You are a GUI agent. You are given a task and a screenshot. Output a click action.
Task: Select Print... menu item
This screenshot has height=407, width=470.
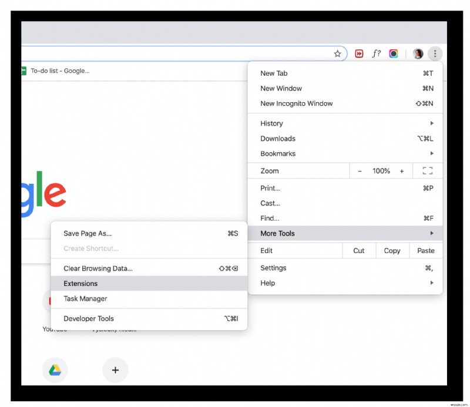(x=345, y=188)
